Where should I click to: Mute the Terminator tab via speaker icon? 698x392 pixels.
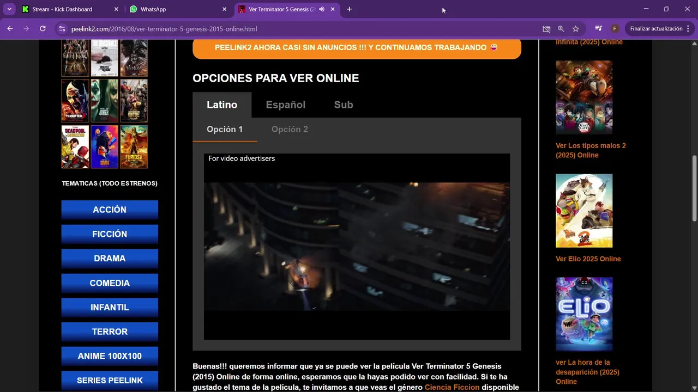[322, 9]
